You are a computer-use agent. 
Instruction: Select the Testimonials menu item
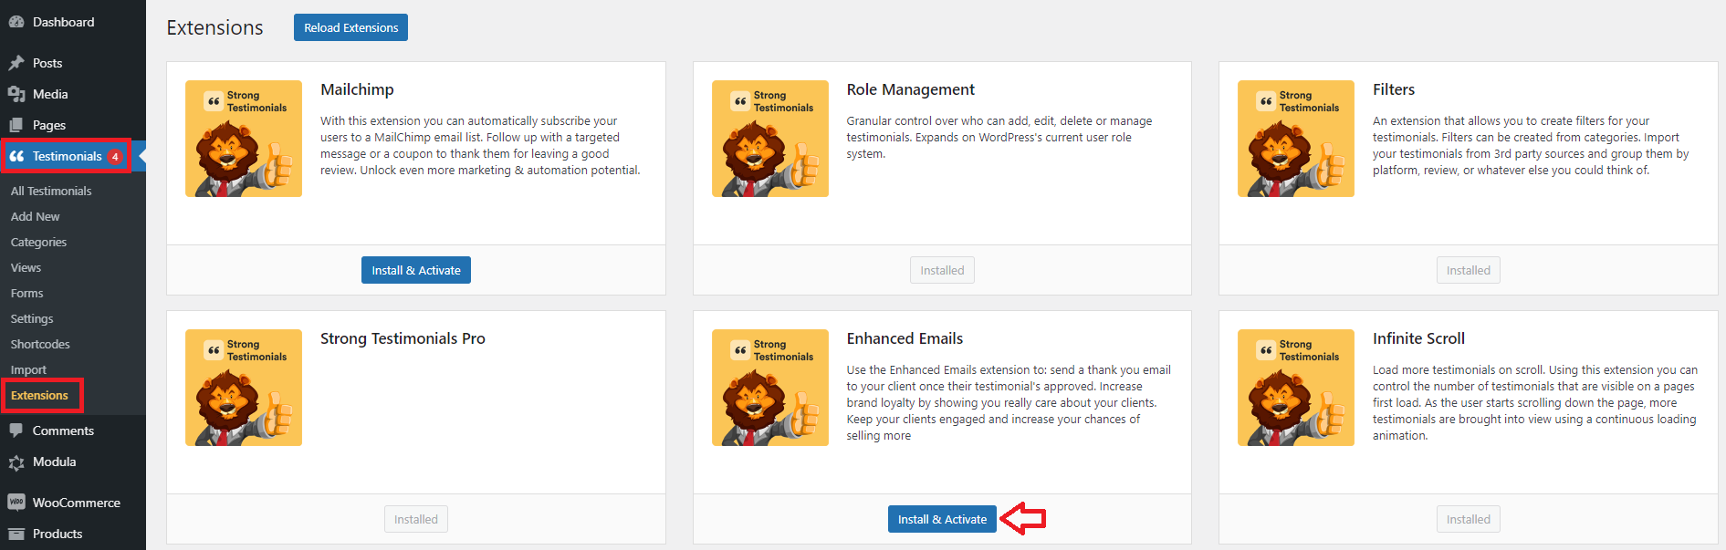(x=67, y=156)
